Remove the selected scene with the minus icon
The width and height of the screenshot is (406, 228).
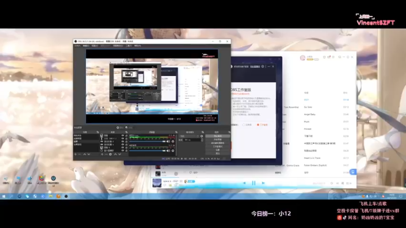point(80,155)
